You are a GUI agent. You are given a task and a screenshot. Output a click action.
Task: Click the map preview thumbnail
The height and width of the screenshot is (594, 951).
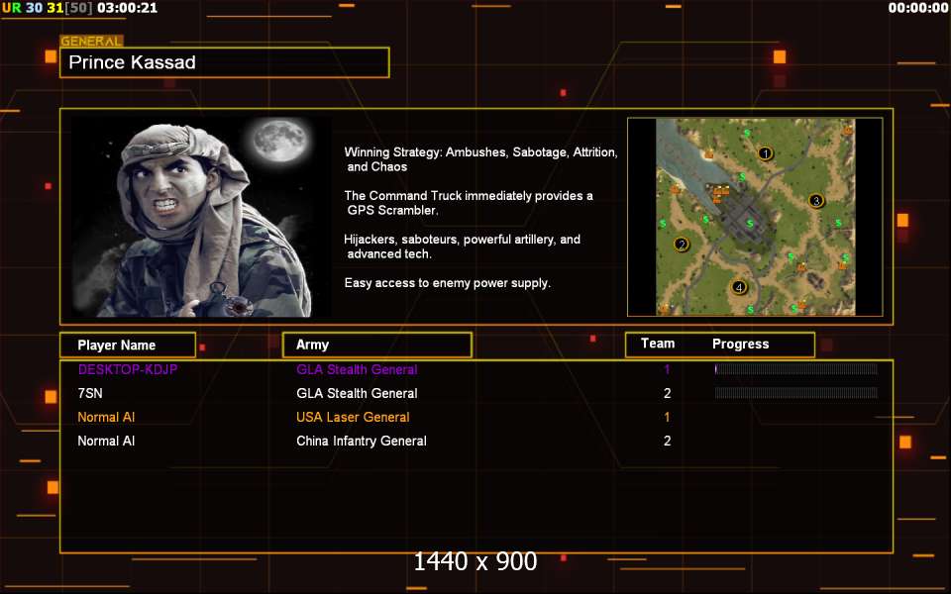(x=755, y=217)
